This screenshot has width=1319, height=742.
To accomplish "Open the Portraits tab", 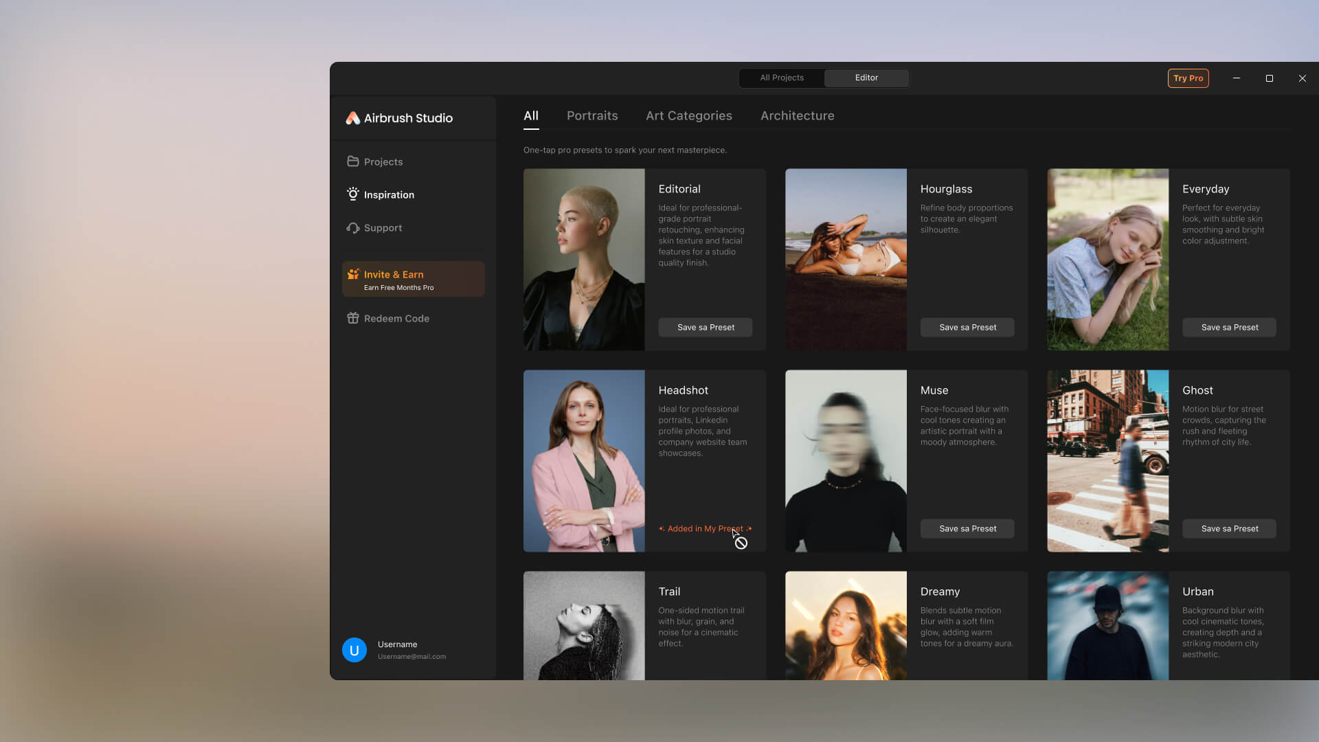I will pyautogui.click(x=592, y=116).
